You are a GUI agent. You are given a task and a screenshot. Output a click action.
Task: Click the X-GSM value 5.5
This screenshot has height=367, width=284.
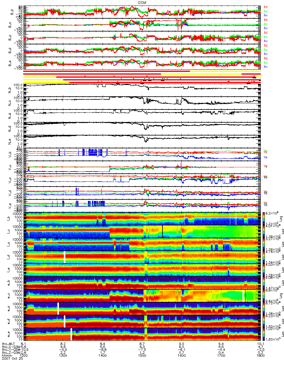coord(221,347)
